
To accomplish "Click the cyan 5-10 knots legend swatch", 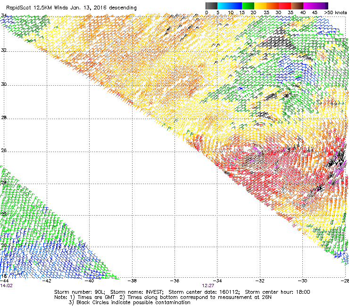I will click(x=224, y=6).
